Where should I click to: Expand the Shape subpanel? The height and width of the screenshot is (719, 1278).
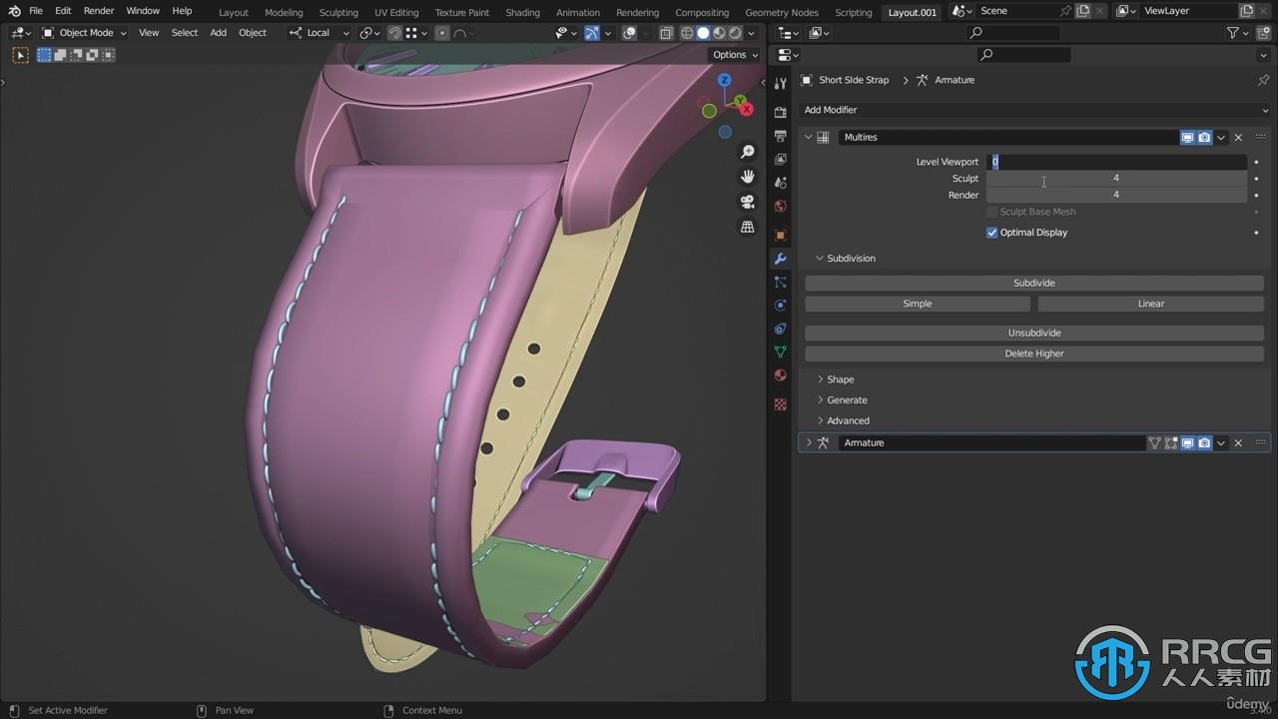coord(820,379)
